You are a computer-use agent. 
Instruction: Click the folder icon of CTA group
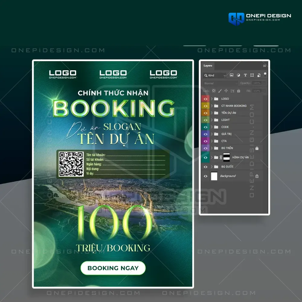(x=216, y=141)
